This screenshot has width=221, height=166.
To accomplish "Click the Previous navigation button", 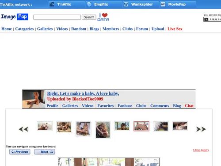I will click(x=20, y=152).
